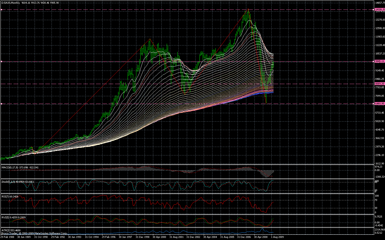This screenshot has height=240, width=385.
Task: Click the 12586.80 price axis value
Action: 380,28
